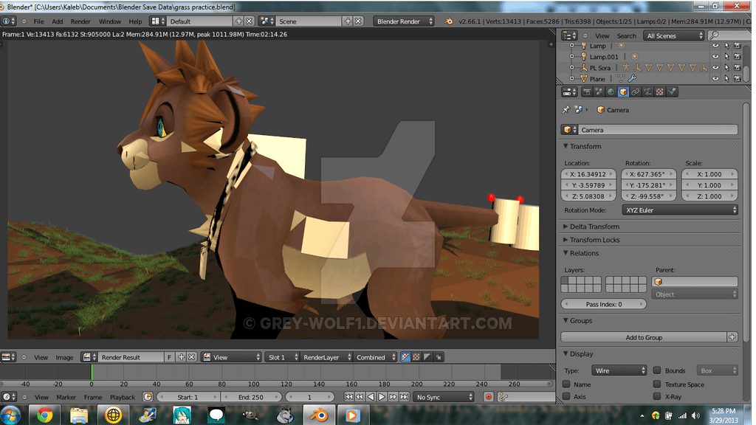Toggle visibility eye for PL Sora
Viewport: 756px width, 425px height.
[x=715, y=68]
